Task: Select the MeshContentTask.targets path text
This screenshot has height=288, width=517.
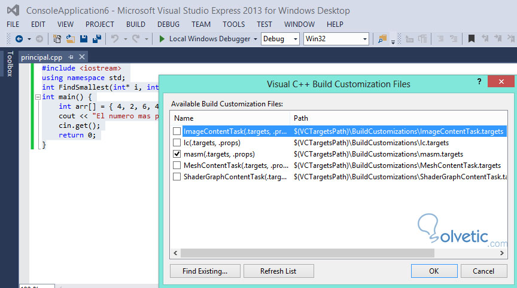Action: tap(397, 166)
